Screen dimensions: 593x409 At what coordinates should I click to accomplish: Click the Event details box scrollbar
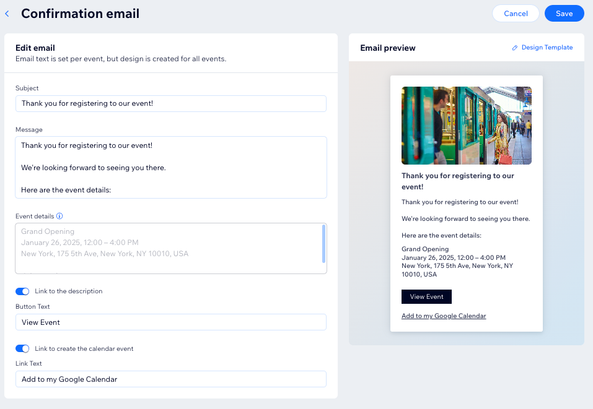323,244
